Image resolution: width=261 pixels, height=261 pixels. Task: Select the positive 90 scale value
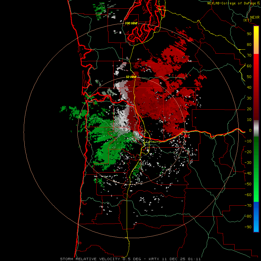pyautogui.click(x=249, y=34)
